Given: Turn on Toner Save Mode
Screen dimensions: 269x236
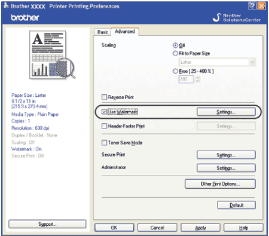Looking at the screenshot, I should (104, 143).
